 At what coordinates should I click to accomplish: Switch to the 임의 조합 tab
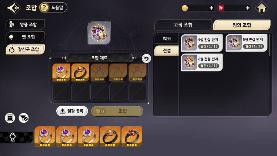(242, 25)
